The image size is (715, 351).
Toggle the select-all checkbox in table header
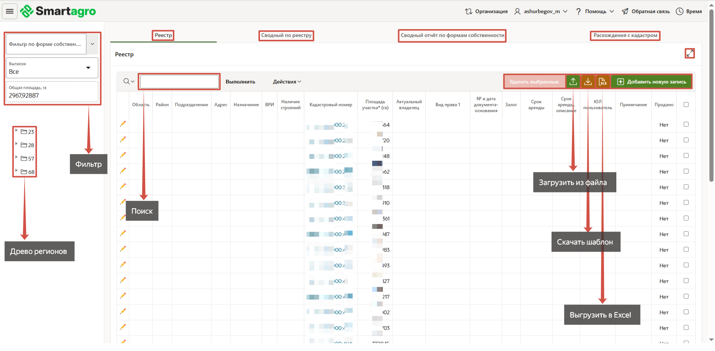686,105
